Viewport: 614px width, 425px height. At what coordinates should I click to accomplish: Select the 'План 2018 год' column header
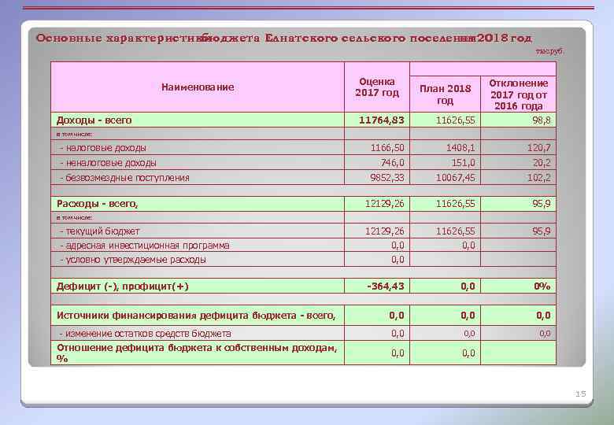(445, 94)
